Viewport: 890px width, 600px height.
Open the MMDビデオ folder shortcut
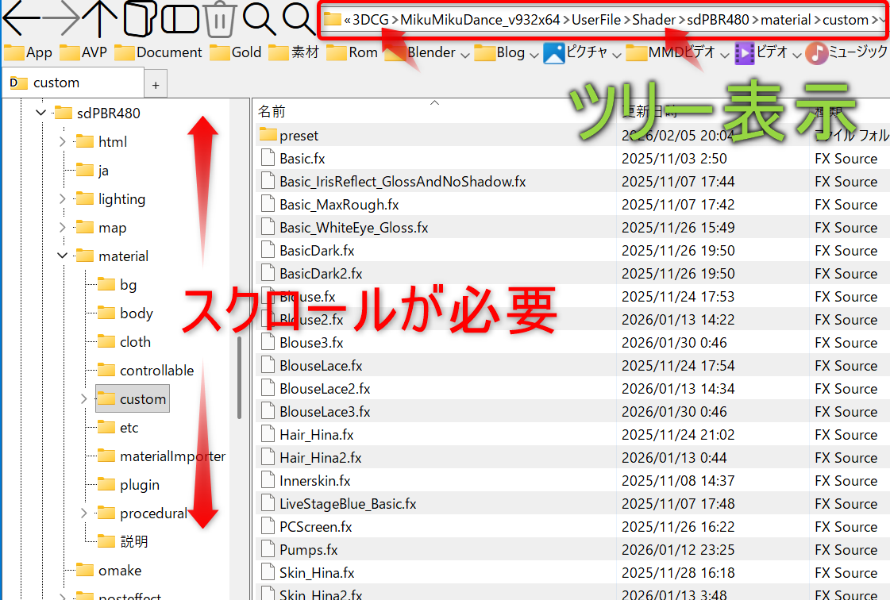pos(677,52)
